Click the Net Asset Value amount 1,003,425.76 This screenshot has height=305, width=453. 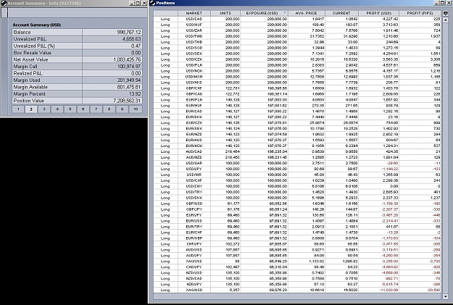[x=127, y=60]
